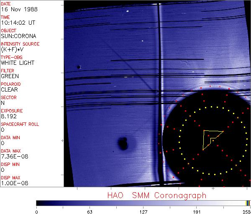Click the "SPACECRAFT ROLL" label

point(20,124)
